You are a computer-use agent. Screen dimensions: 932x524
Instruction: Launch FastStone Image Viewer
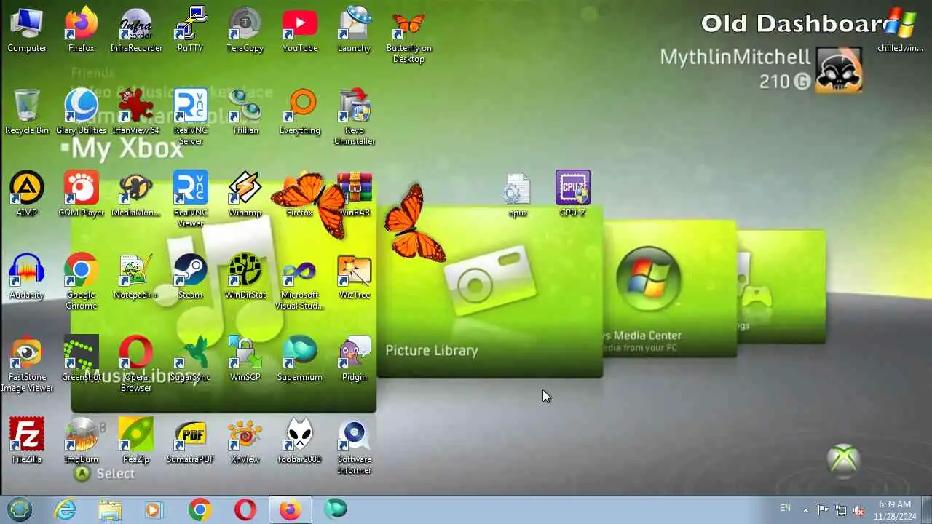(x=27, y=364)
